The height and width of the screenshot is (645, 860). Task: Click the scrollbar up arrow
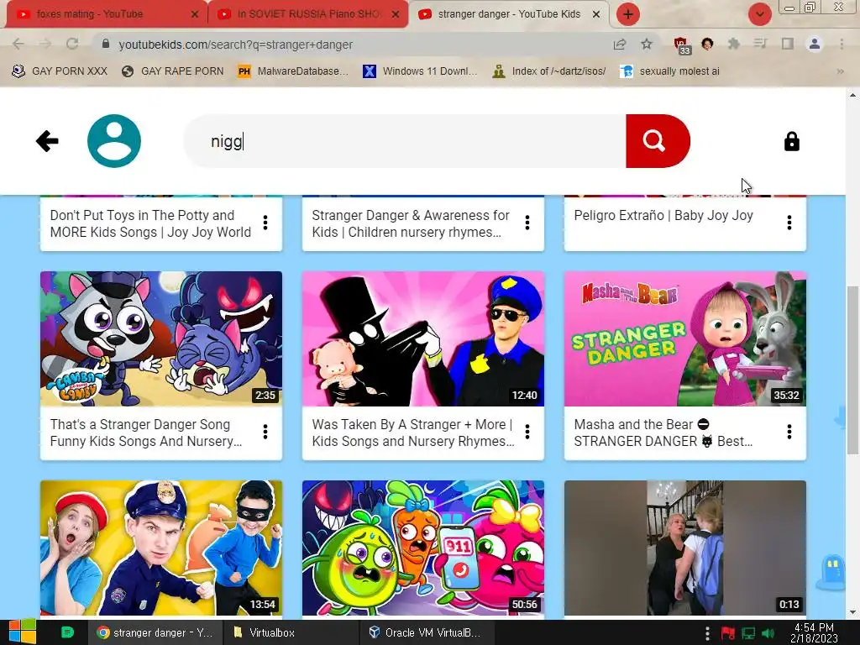point(852,94)
